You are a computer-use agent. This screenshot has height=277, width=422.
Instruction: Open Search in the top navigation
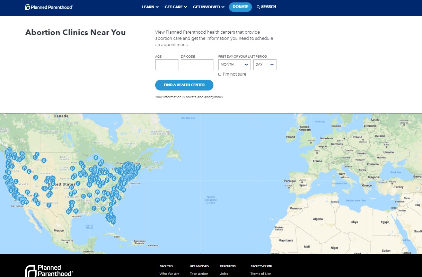pos(266,7)
